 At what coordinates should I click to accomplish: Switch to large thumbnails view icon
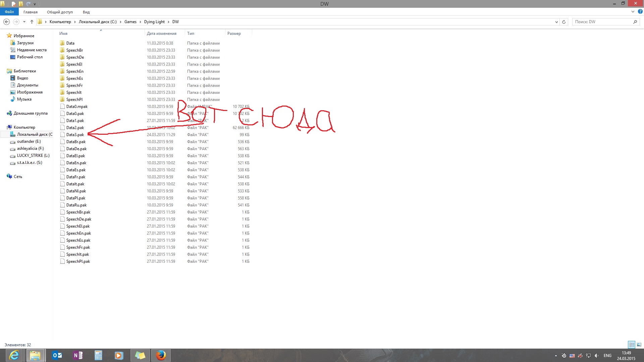[x=639, y=345]
